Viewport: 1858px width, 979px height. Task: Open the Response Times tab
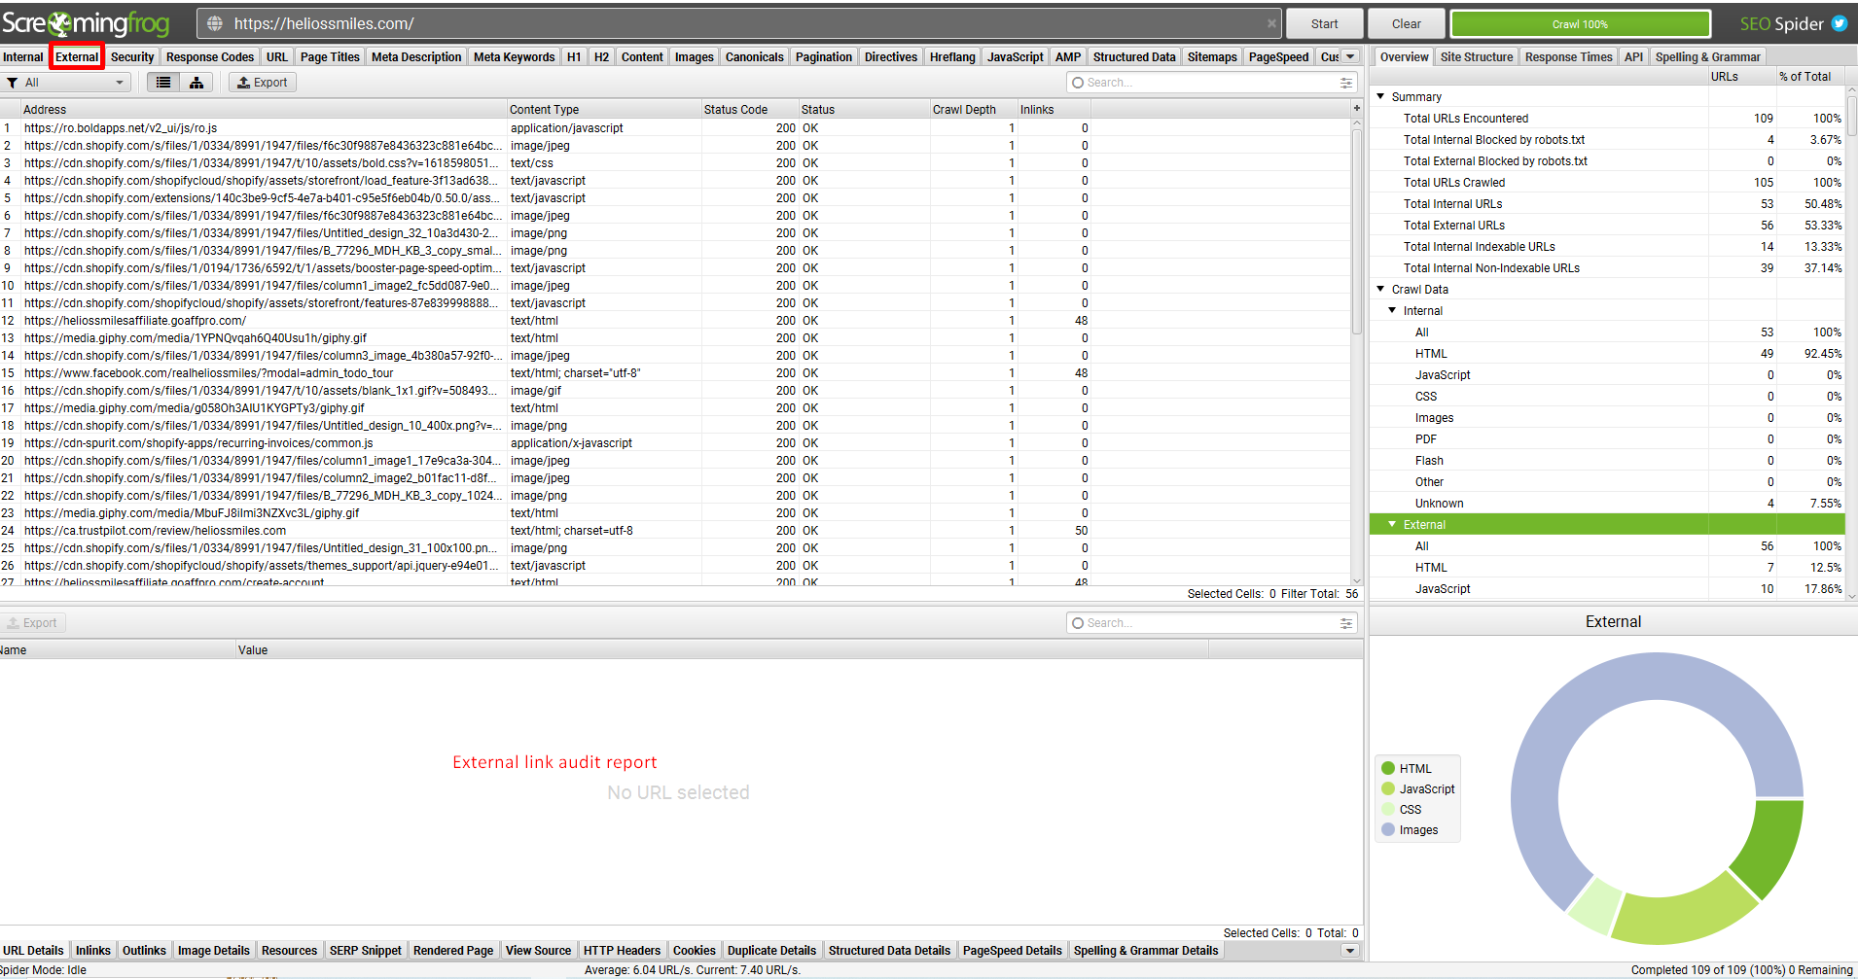(x=1568, y=56)
